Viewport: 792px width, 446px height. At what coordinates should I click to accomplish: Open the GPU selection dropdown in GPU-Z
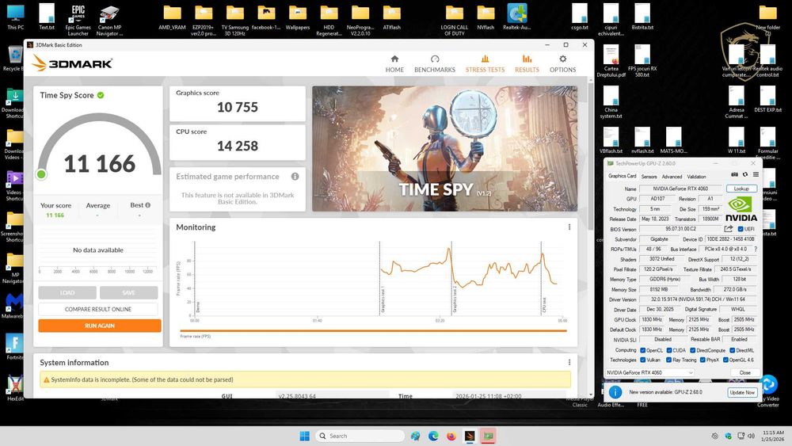[x=649, y=372]
